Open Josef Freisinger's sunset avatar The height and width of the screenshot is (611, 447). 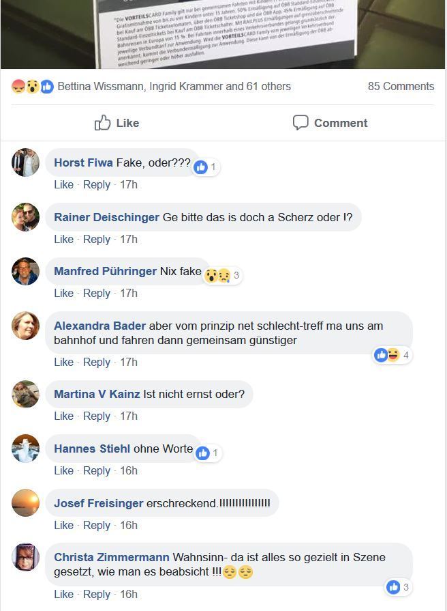(x=25, y=503)
